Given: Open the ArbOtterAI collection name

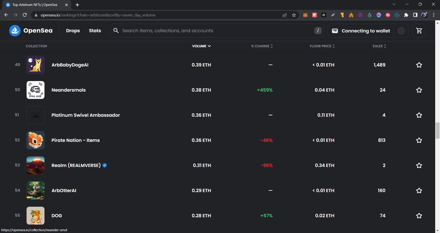Looking at the screenshot, I should click(x=64, y=191).
